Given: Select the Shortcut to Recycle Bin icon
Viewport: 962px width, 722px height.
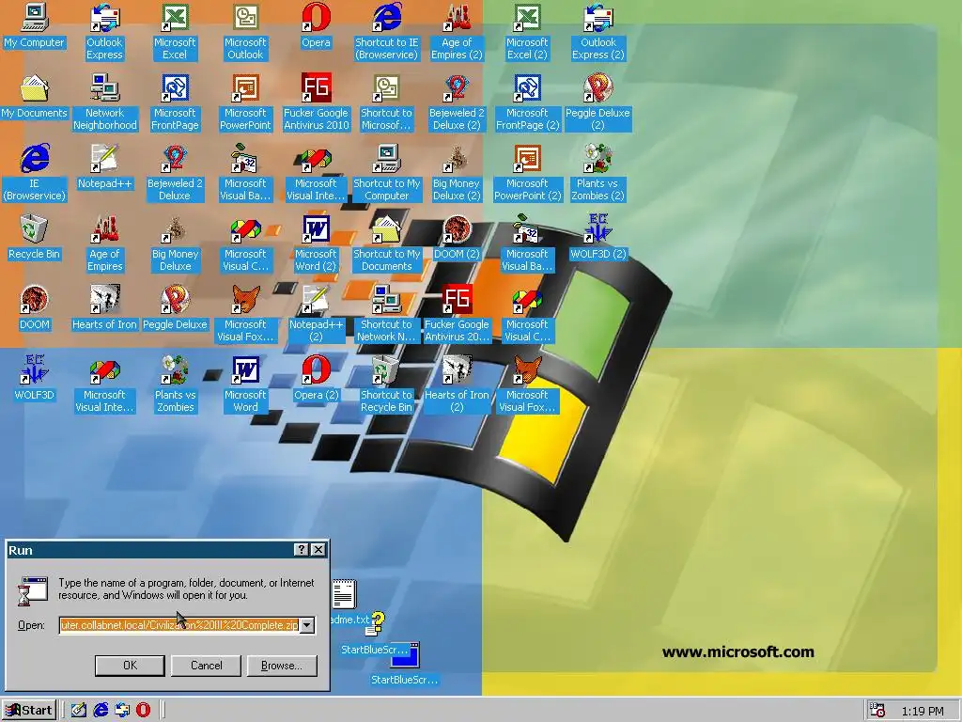Looking at the screenshot, I should pyautogui.click(x=386, y=385).
